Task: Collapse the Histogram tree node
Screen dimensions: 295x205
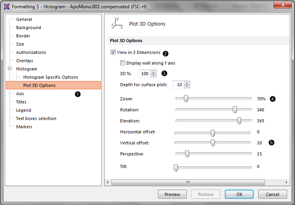Action: pos(9,69)
